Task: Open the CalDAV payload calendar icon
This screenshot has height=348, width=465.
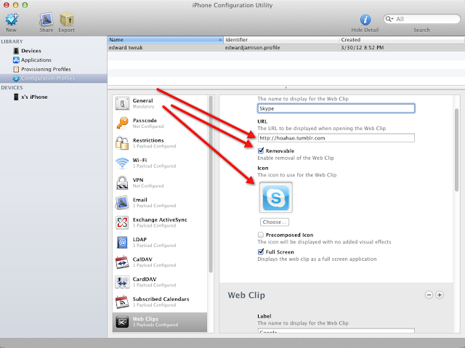Action: click(x=122, y=262)
